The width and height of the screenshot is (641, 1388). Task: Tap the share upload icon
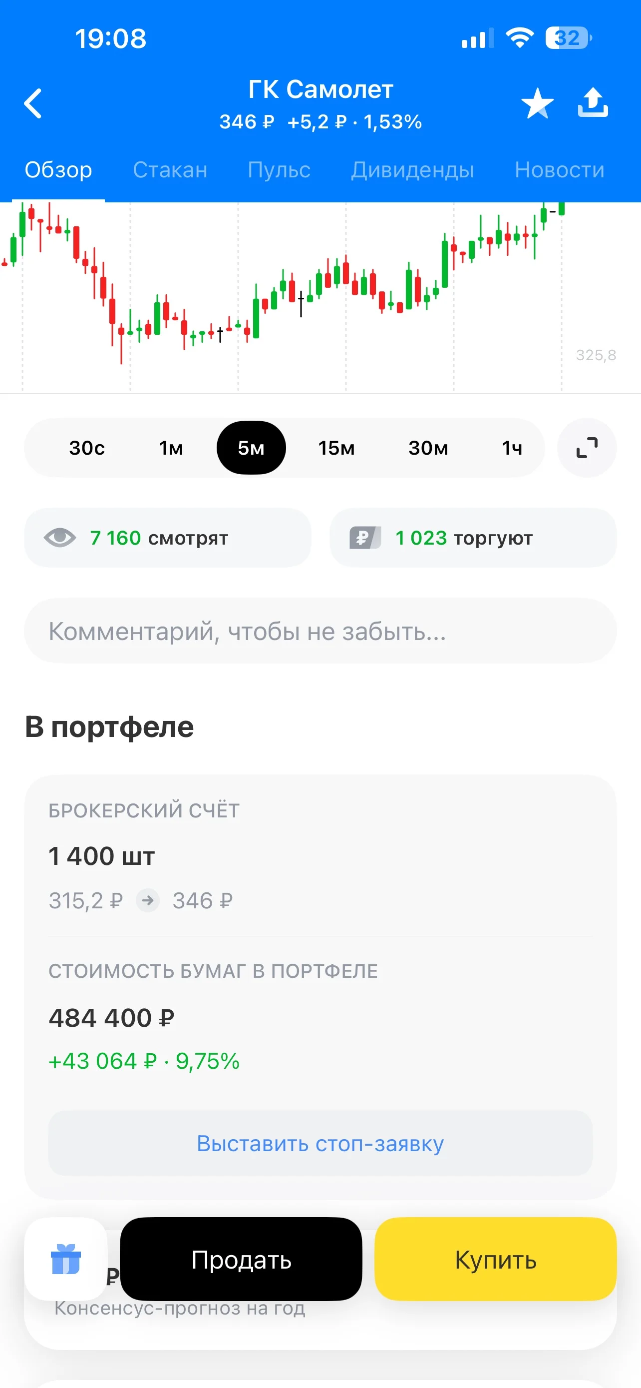click(x=593, y=102)
